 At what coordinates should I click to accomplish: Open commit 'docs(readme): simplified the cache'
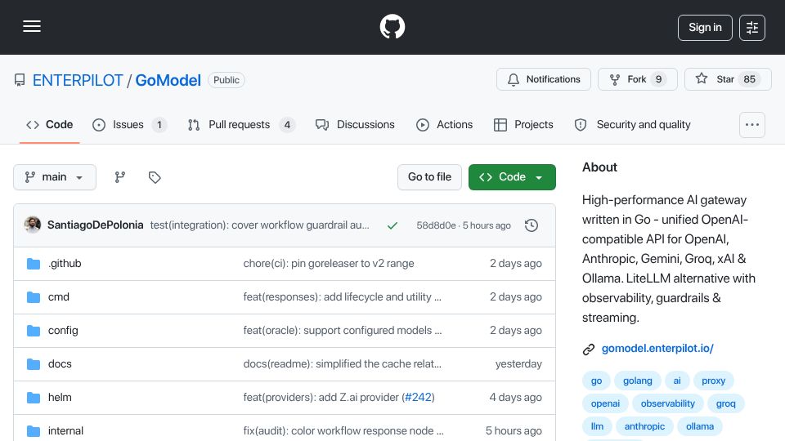tap(343, 364)
